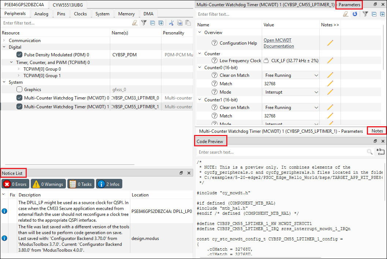The height and width of the screenshot is (259, 387).
Task: Click the Code Preview search text field
Action: tap(281, 152)
